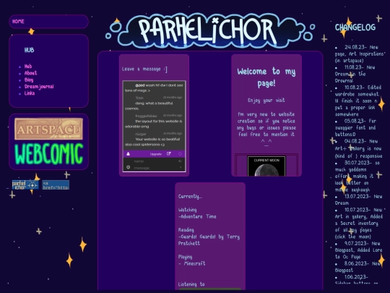Click the 10.08.23 changelog entry
The height and width of the screenshot is (293, 390).
tap(357, 101)
